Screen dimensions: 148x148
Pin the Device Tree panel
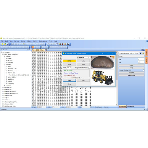pyautogui.click(x=28, y=50)
